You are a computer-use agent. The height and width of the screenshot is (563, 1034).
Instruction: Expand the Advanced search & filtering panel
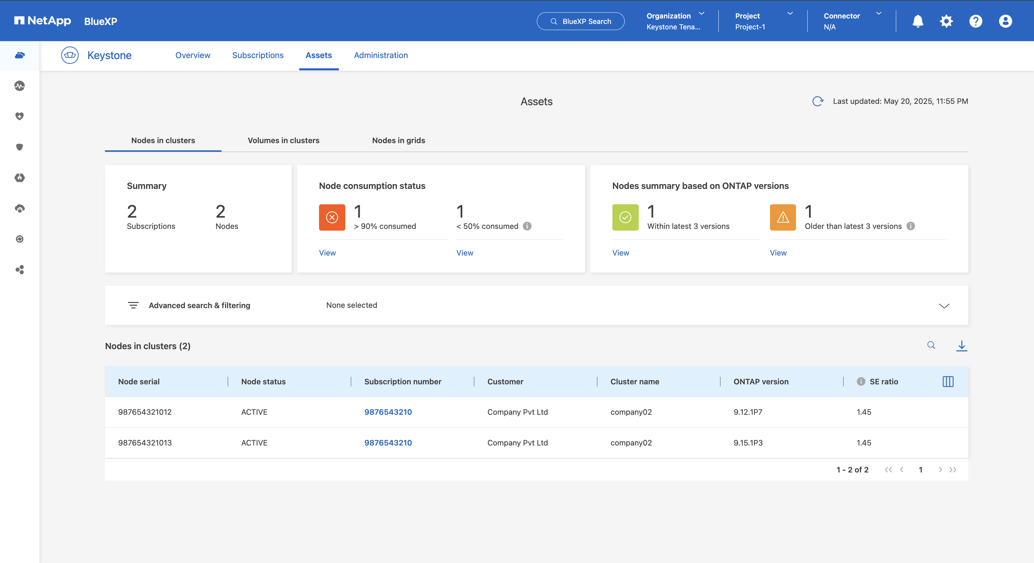click(944, 305)
